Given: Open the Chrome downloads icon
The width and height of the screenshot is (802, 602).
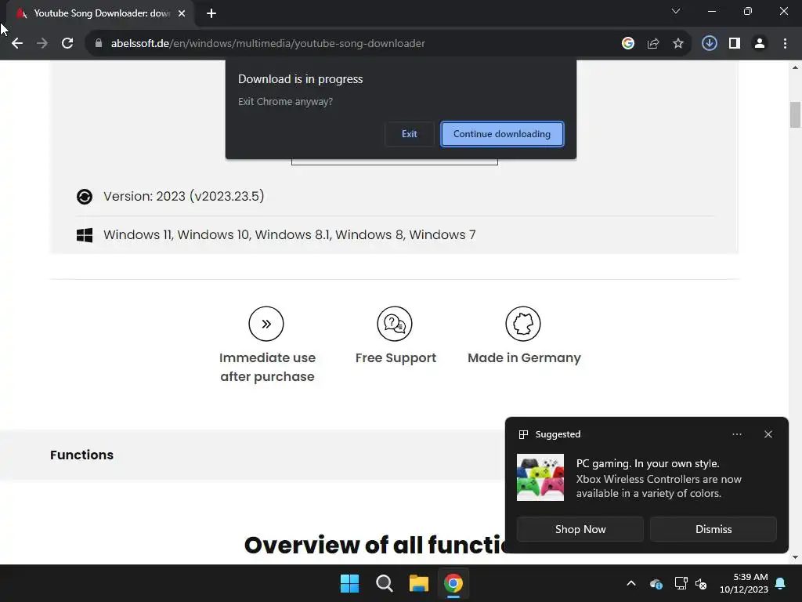Looking at the screenshot, I should pyautogui.click(x=710, y=44).
